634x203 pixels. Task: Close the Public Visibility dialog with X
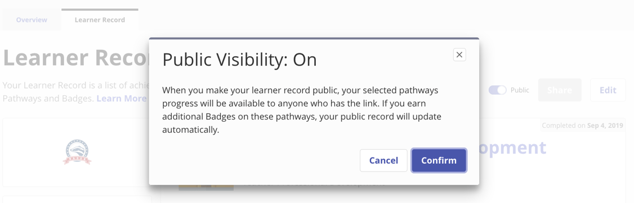459,55
